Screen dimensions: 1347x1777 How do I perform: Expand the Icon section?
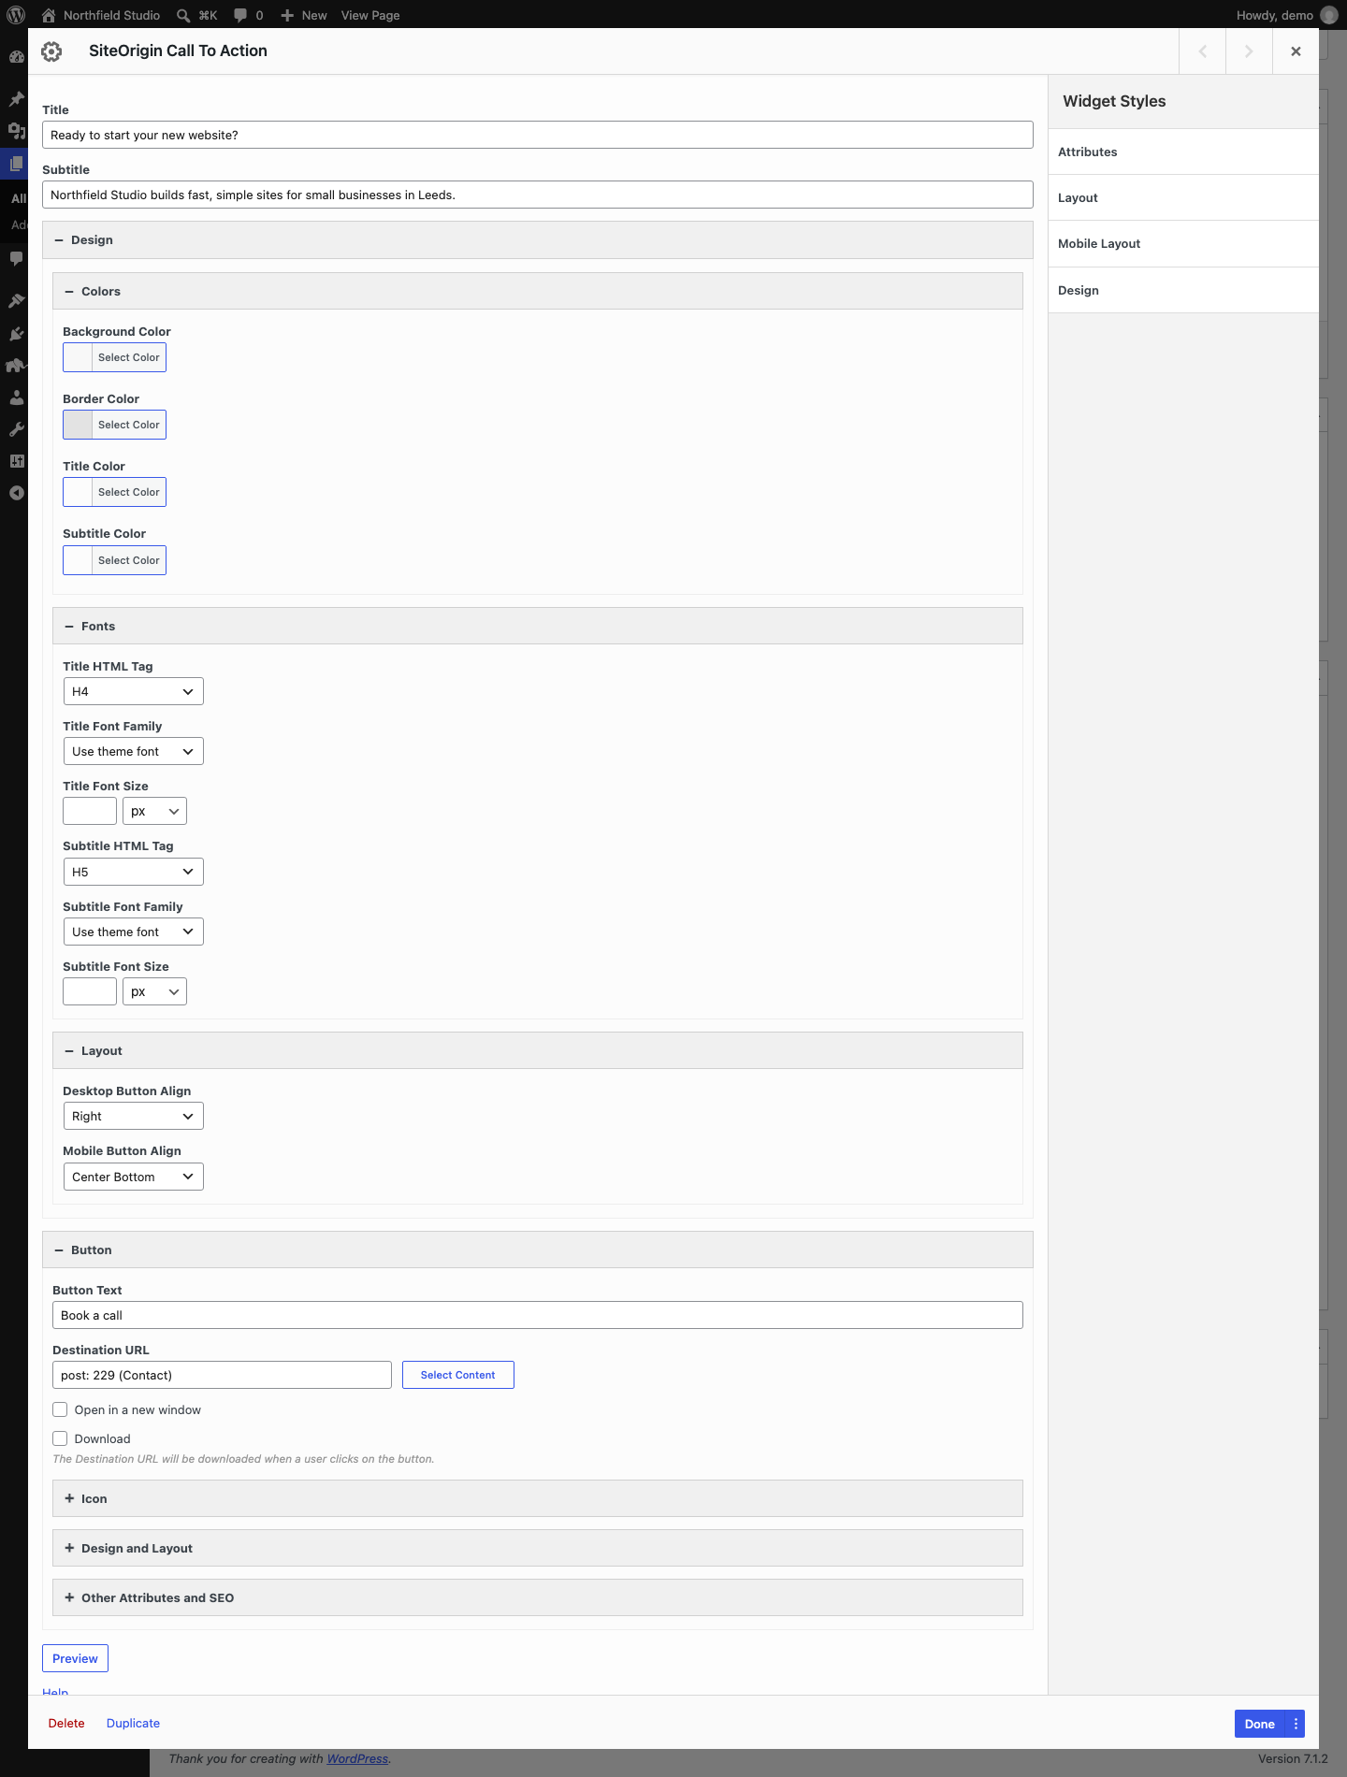537,1498
